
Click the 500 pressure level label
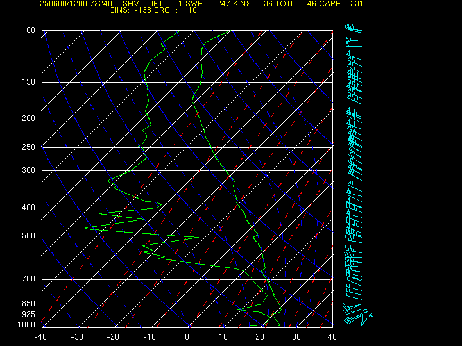[x=29, y=236]
